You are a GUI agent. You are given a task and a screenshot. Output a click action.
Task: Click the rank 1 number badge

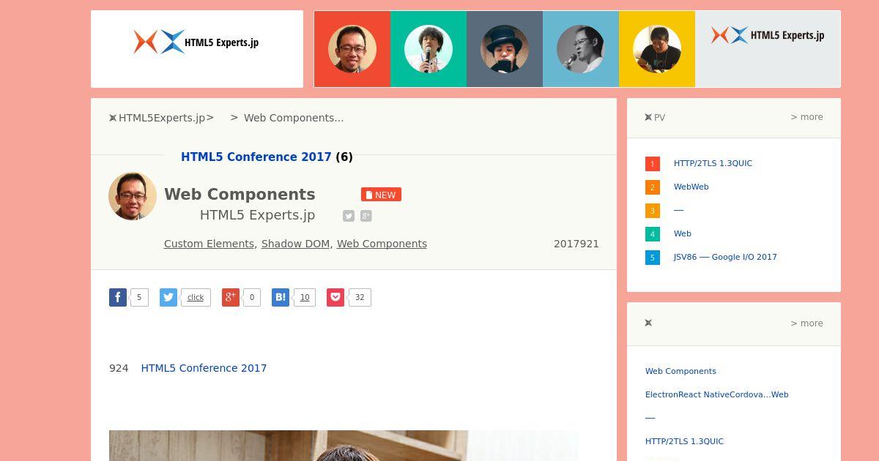click(653, 164)
